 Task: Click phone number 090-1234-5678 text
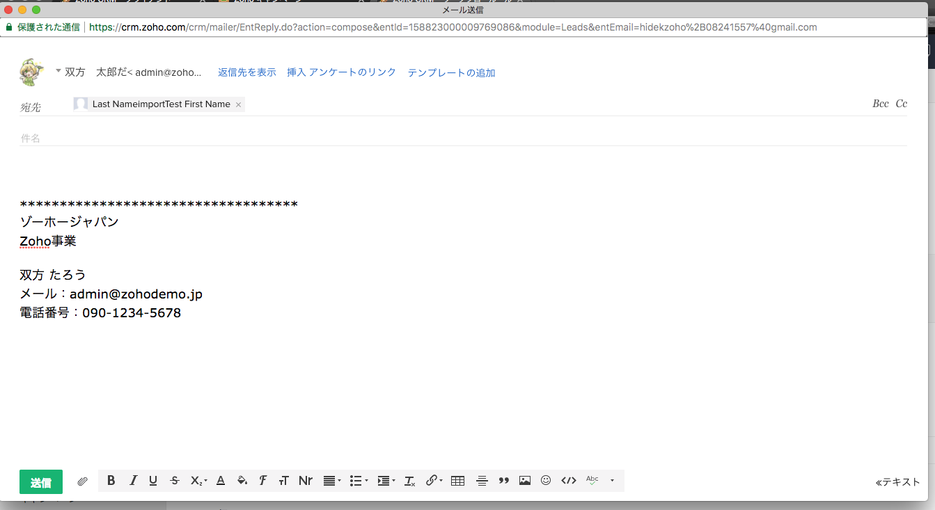pyautogui.click(x=132, y=313)
